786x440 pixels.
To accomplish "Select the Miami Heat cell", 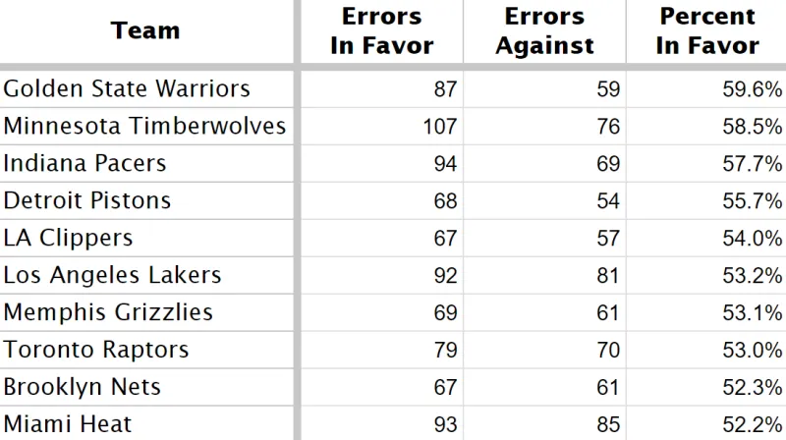I will [68, 425].
